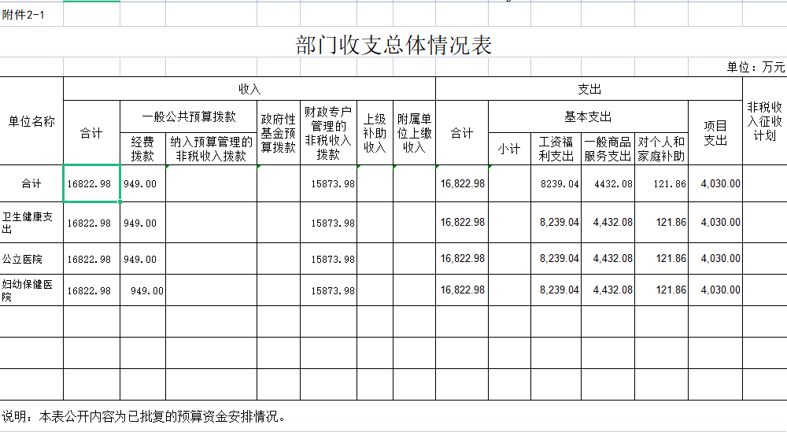Select the 卫生健康支出 row label
Screen dimensions: 787x432
point(31,223)
